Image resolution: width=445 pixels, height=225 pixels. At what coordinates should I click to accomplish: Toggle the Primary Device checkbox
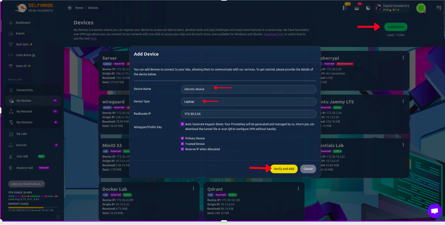[x=182, y=138]
